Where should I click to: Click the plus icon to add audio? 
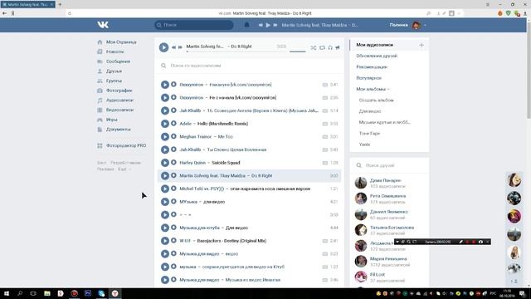point(421,45)
